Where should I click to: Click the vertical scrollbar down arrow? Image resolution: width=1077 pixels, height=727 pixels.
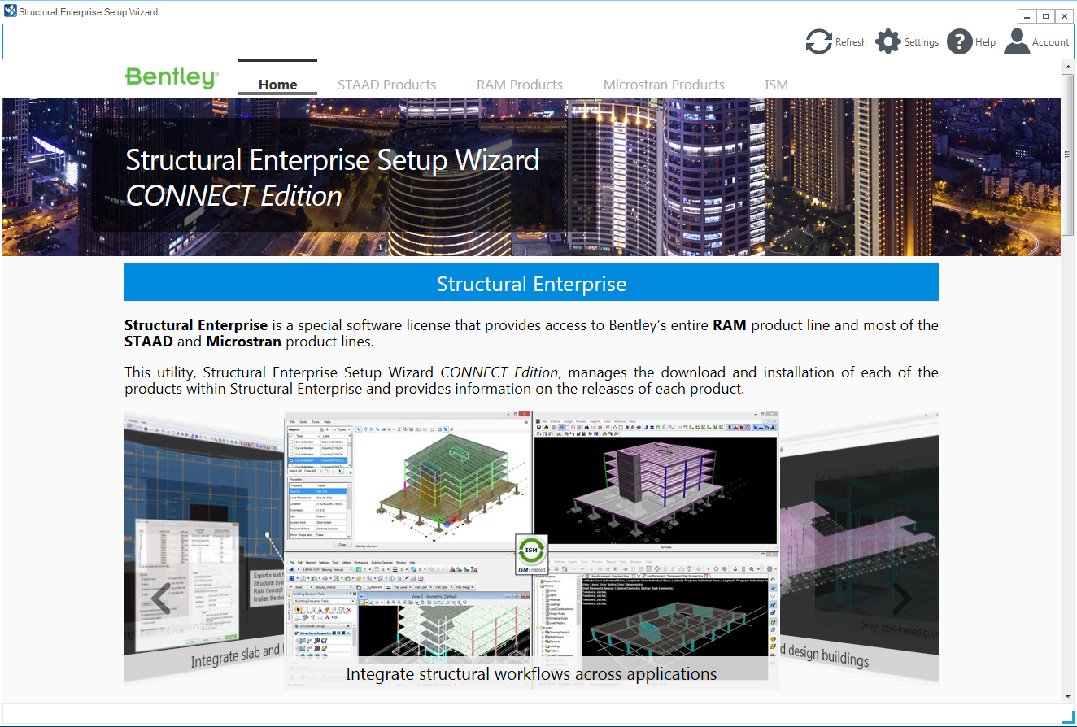(1068, 697)
